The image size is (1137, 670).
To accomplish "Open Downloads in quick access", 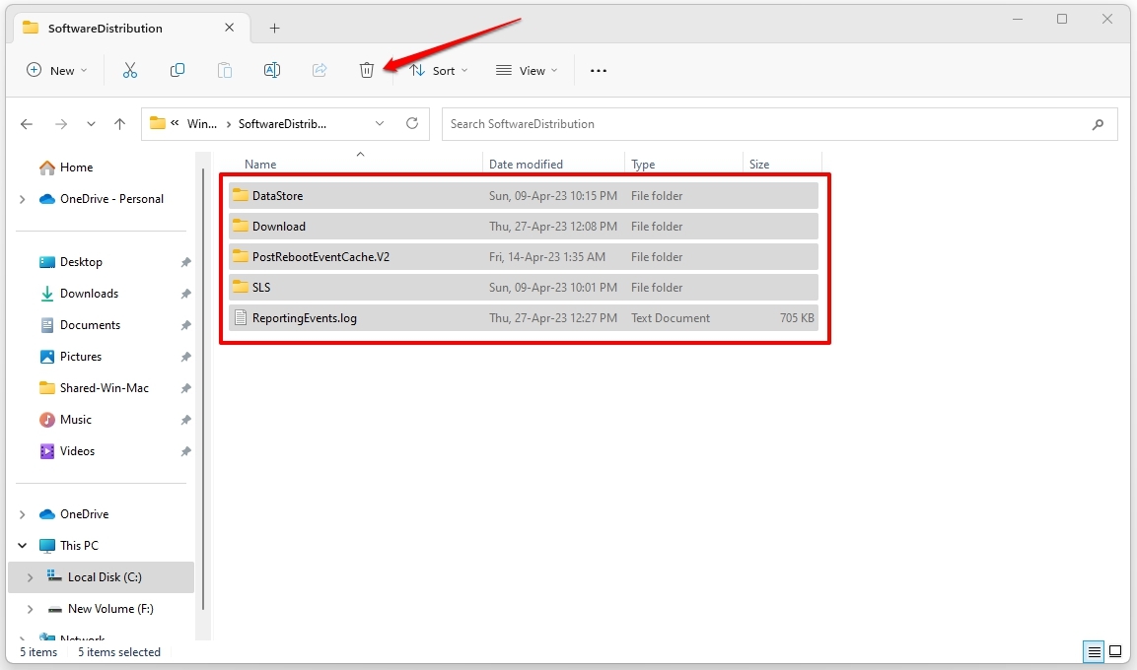I will click(89, 294).
